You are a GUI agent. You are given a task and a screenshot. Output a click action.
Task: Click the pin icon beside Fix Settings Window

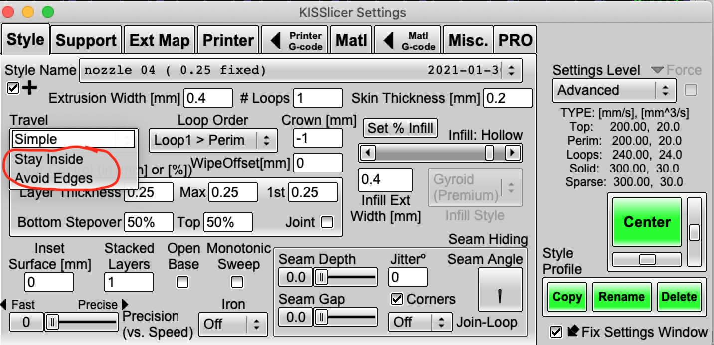[573, 331]
